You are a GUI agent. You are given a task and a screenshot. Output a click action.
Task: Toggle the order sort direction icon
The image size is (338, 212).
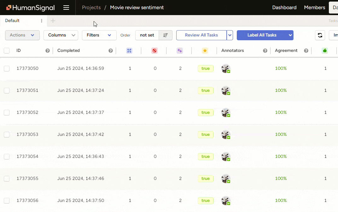coord(166,35)
